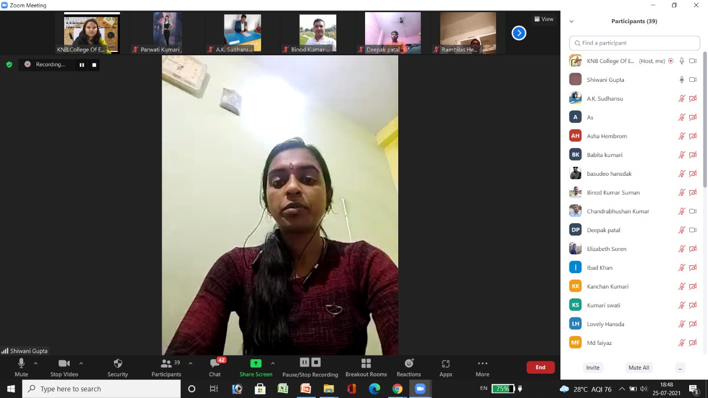Open PowerPoint from the taskbar
This screenshot has height=398, width=708.
[x=305, y=389]
